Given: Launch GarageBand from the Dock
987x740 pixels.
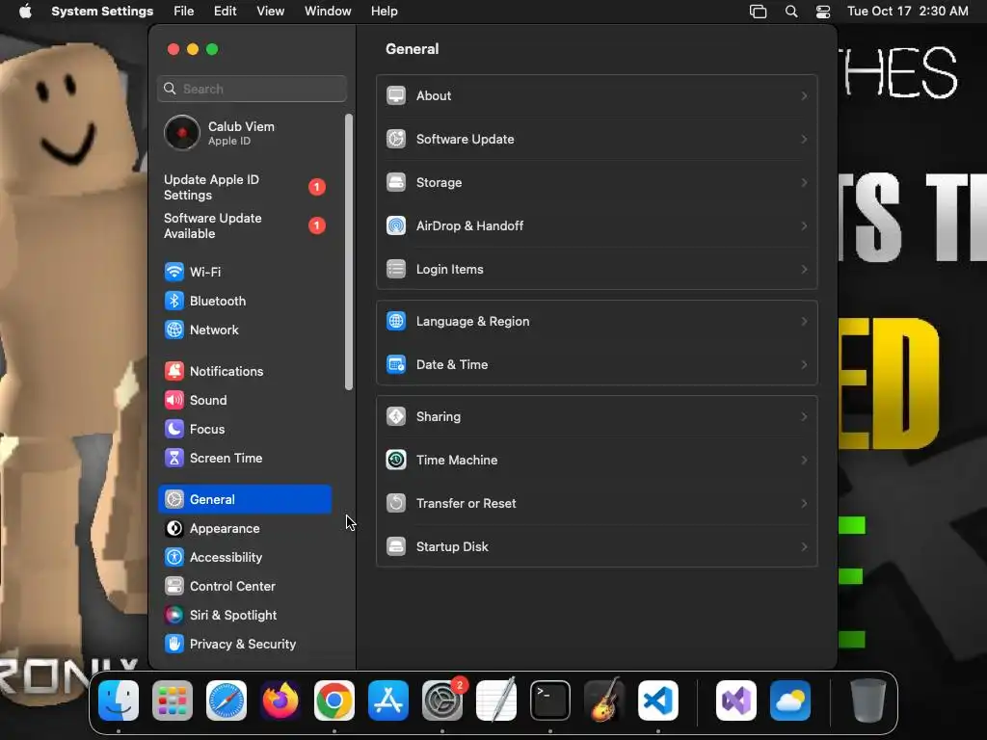Looking at the screenshot, I should point(604,700).
